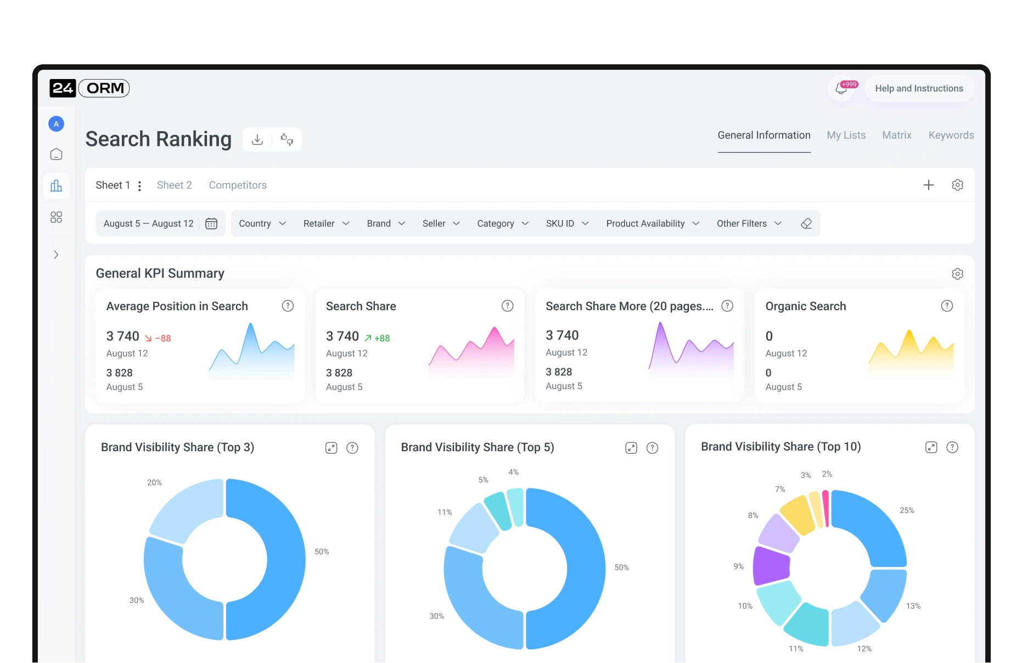This screenshot has height=663, width=1022.
Task: Switch to the Competitors sheet tab
Action: point(238,185)
